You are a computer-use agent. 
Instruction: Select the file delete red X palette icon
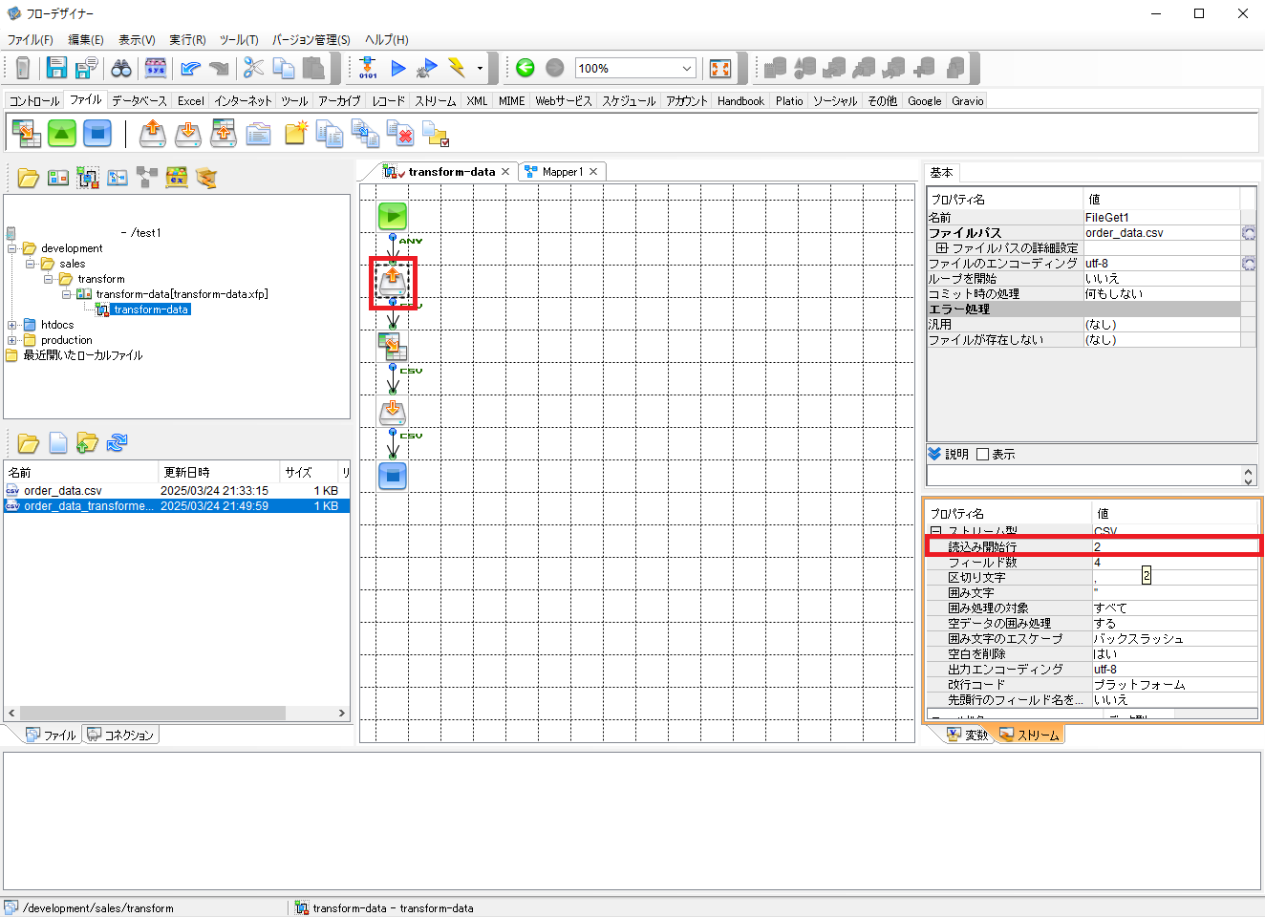[x=400, y=134]
